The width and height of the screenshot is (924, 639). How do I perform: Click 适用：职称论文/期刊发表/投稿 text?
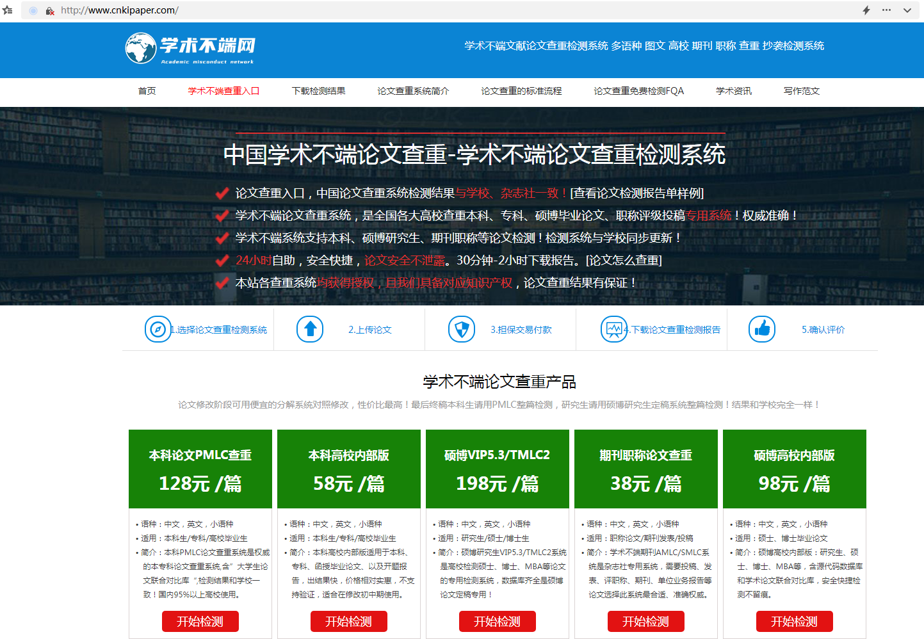[640, 538]
